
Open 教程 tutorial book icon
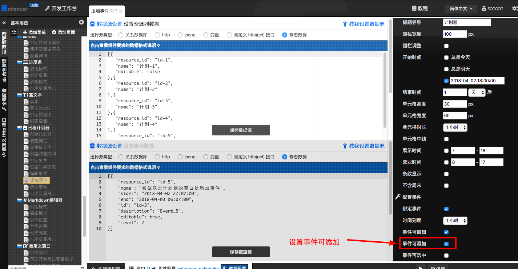coord(414,8)
